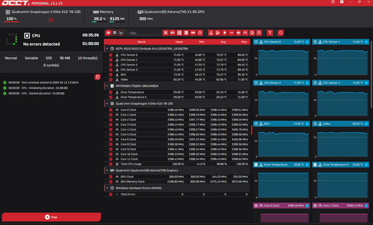
Task: Click the sensor table red scroll handle
Action: pos(251,131)
